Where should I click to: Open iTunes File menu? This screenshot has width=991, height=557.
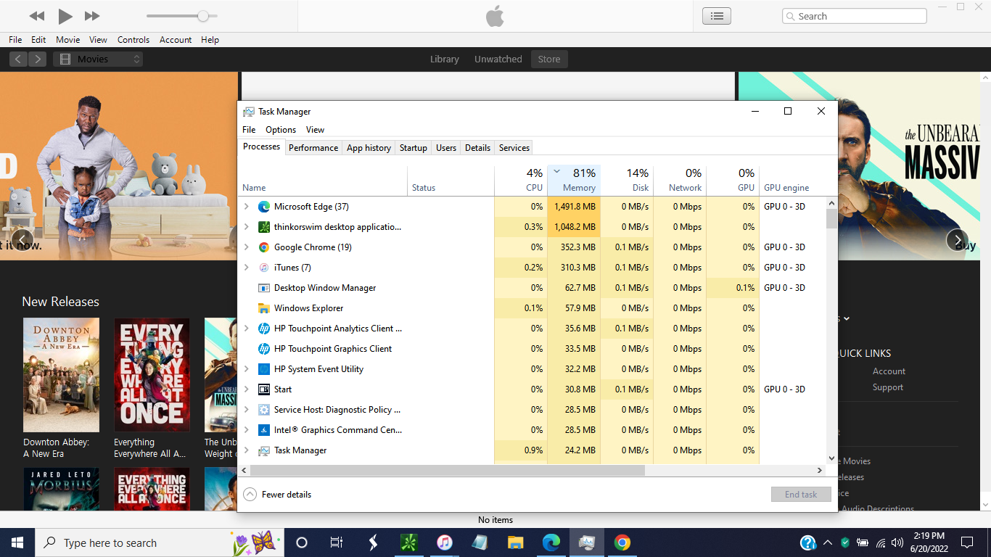coord(15,40)
